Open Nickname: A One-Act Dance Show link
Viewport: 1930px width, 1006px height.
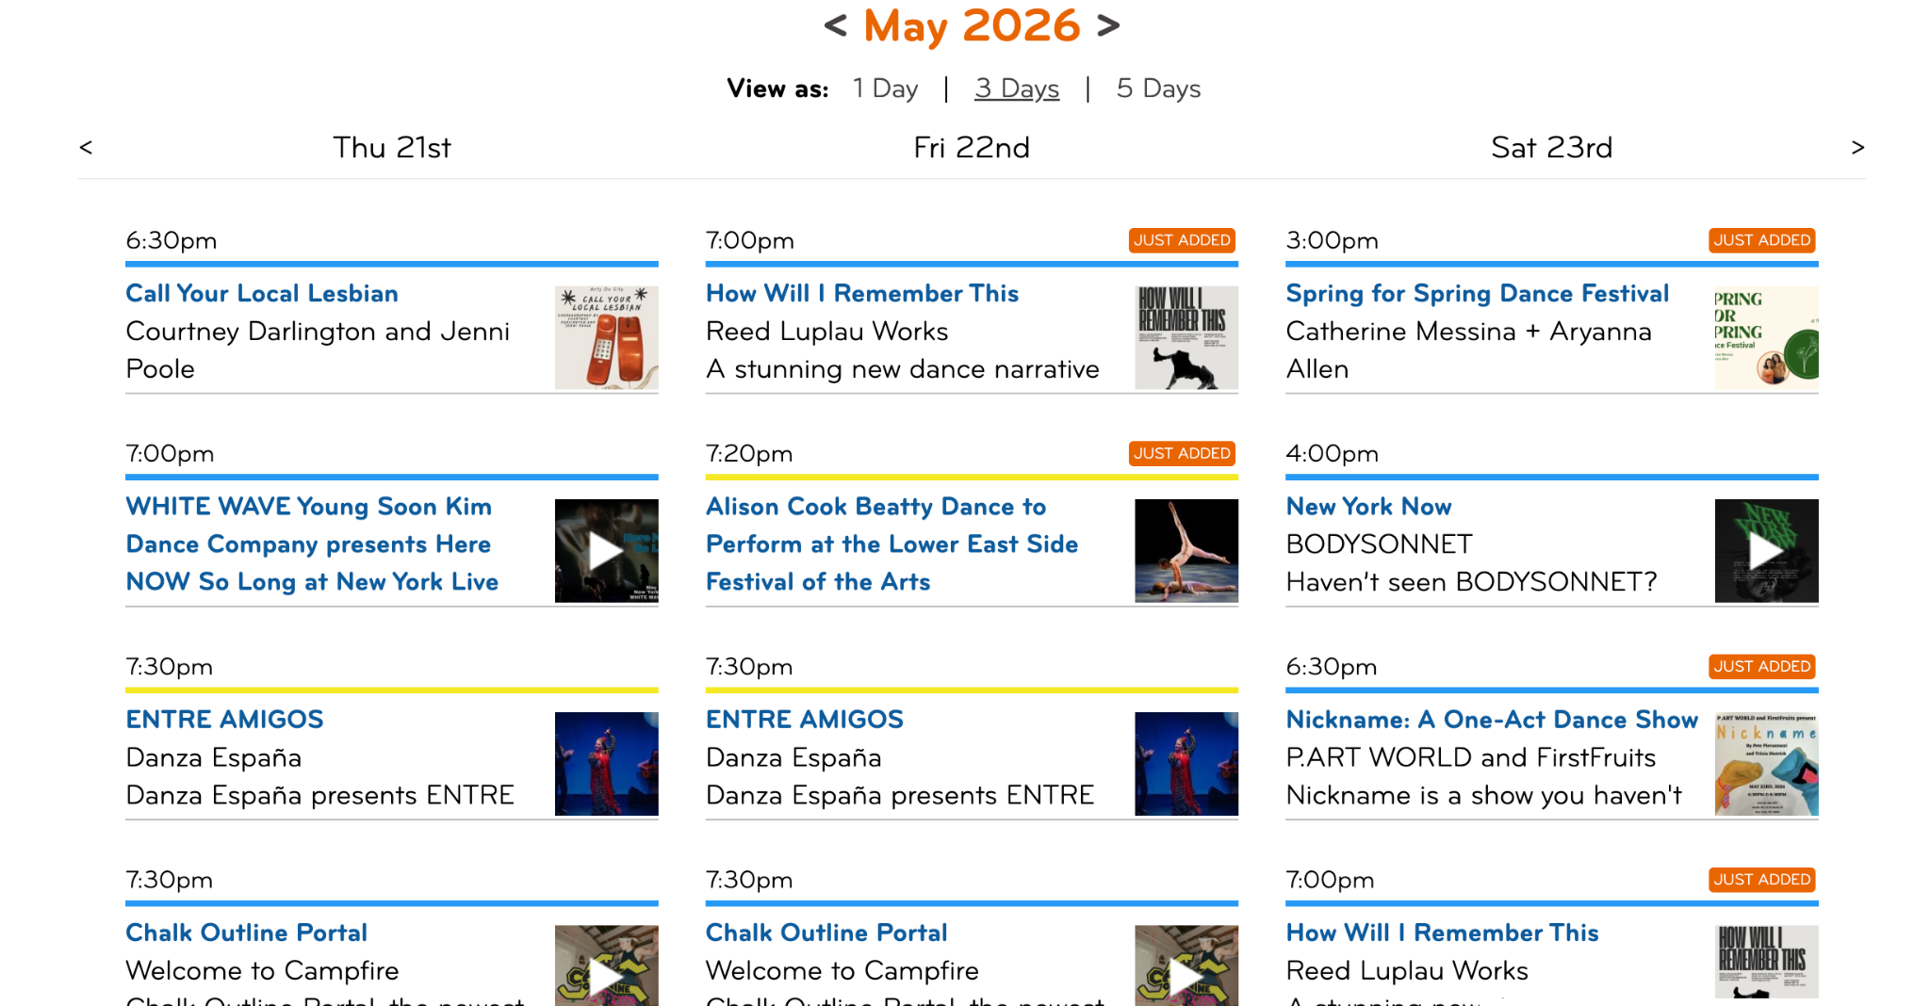1492,720
